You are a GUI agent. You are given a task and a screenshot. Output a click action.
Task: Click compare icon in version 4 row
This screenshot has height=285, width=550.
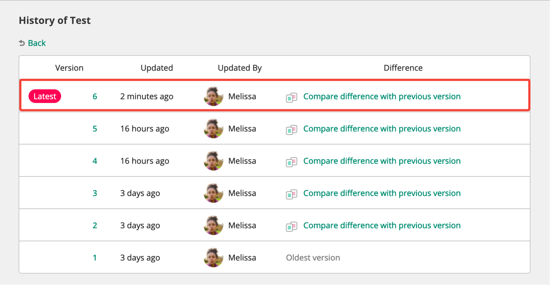pos(291,162)
